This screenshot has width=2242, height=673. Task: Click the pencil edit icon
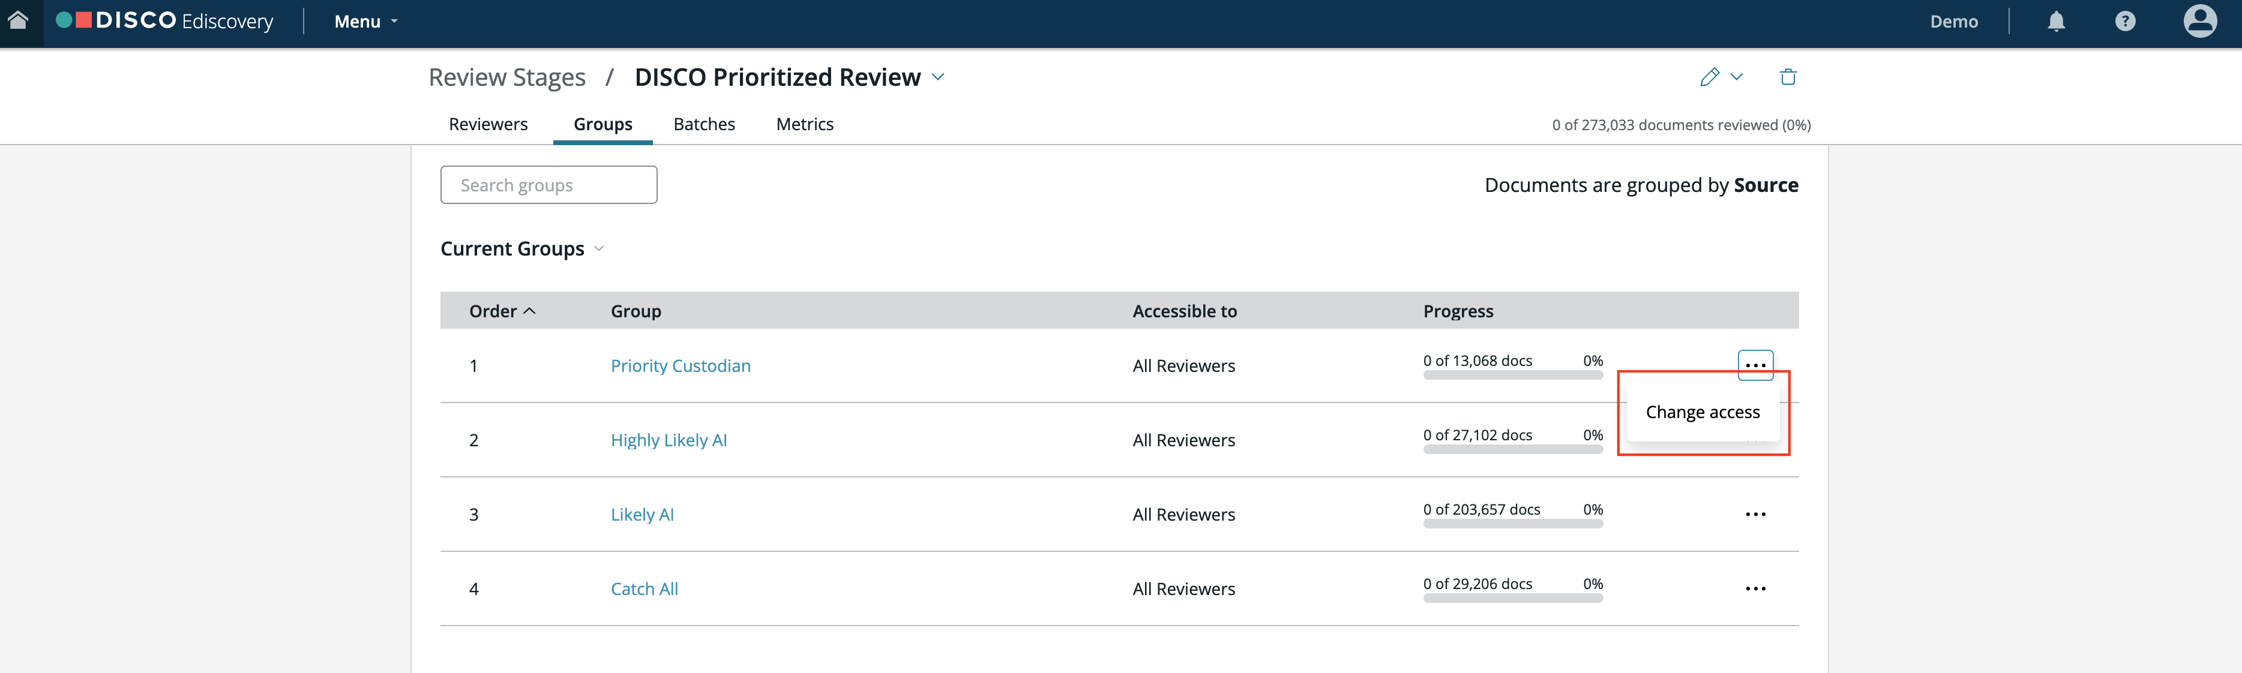[1709, 77]
